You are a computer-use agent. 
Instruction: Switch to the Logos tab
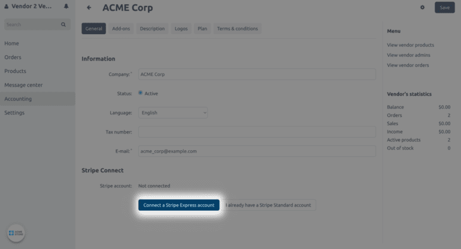pyautogui.click(x=181, y=29)
